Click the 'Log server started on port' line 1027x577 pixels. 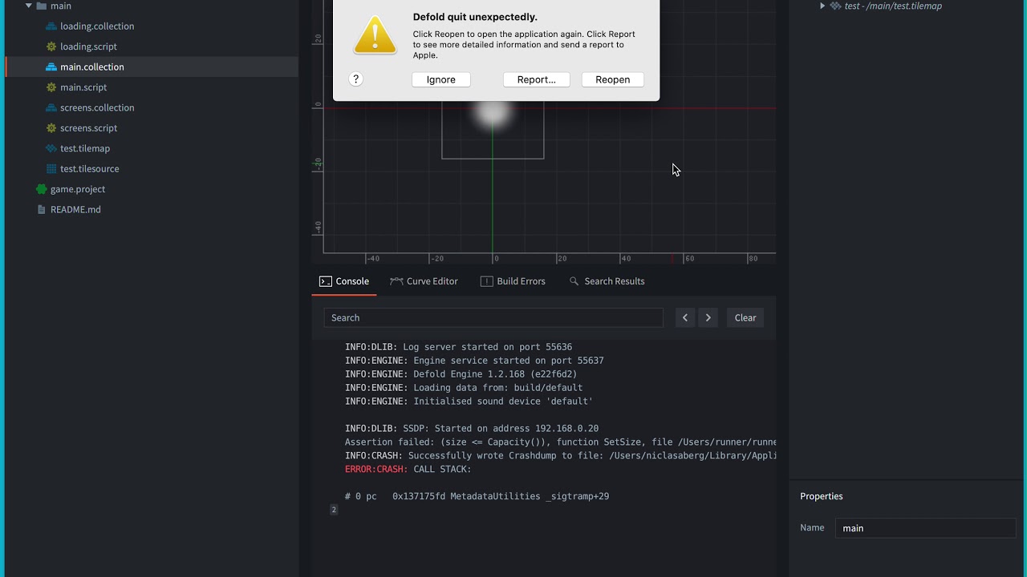click(459, 347)
